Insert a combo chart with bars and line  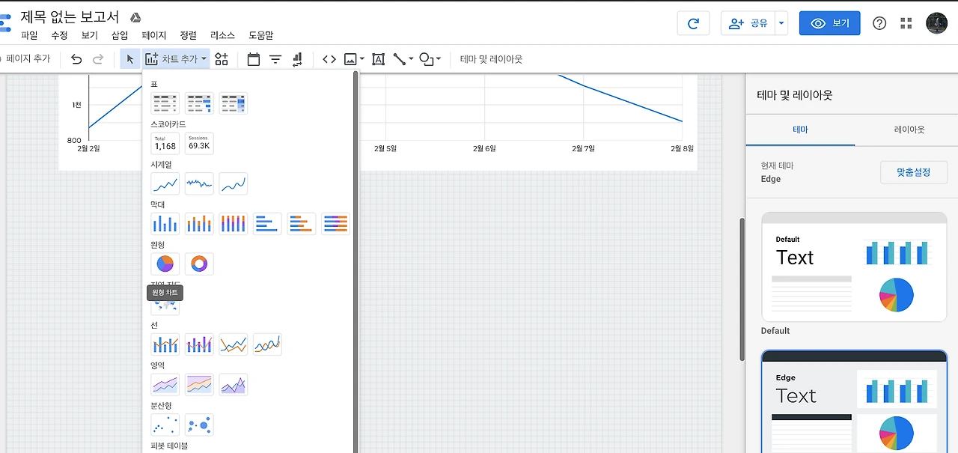click(165, 344)
